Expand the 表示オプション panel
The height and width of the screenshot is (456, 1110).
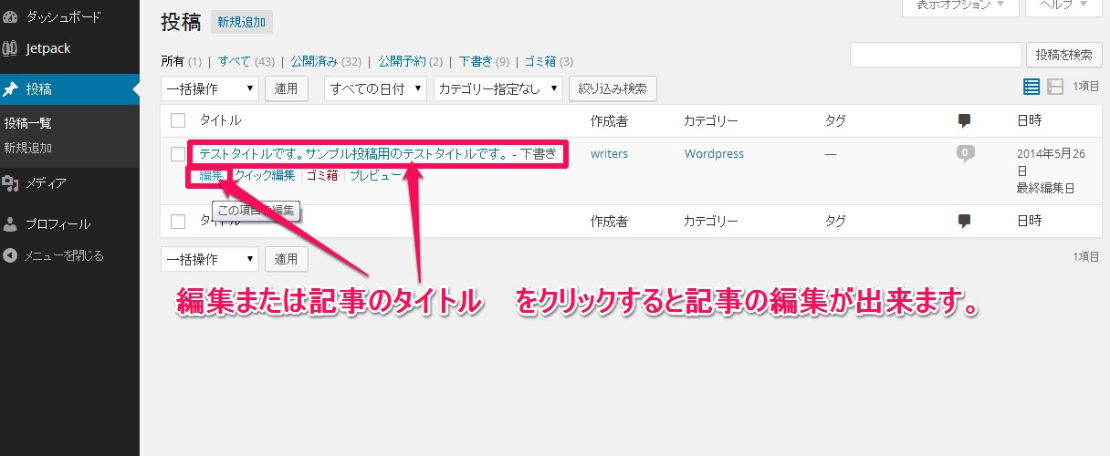[x=959, y=7]
